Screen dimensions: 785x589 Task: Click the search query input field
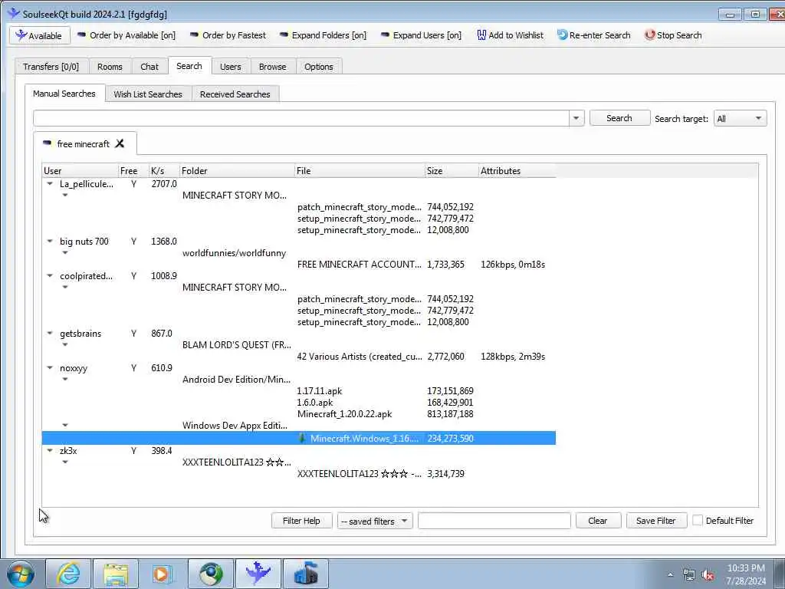301,118
